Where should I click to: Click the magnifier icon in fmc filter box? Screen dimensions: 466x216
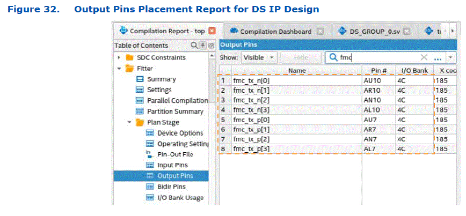[x=333, y=58]
